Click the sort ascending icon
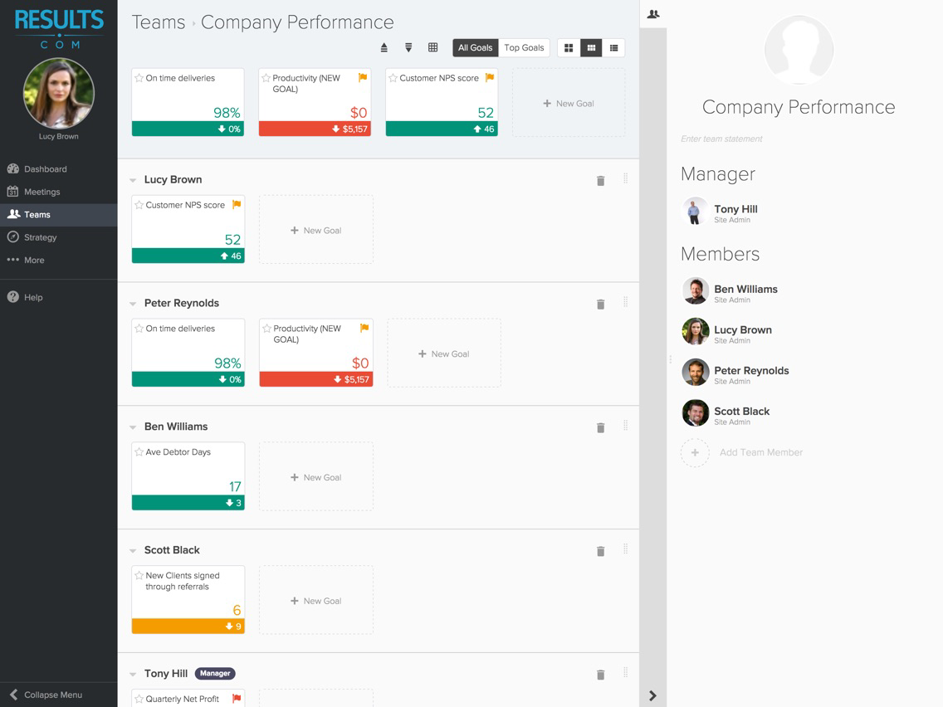The width and height of the screenshot is (943, 707). (x=384, y=48)
